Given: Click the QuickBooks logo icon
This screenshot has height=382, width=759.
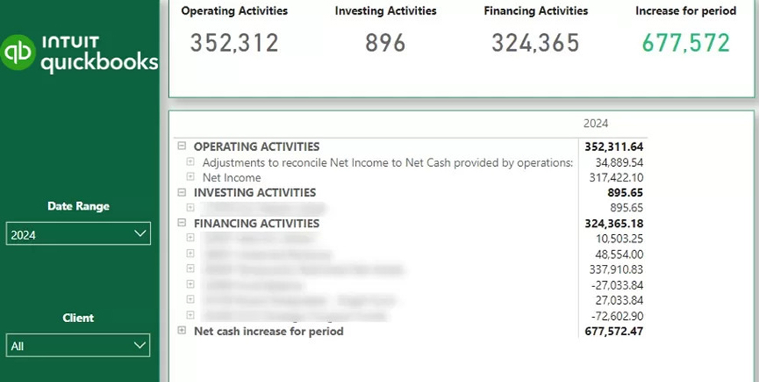Looking at the screenshot, I should coord(19,53).
